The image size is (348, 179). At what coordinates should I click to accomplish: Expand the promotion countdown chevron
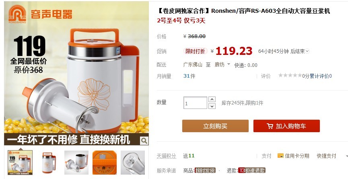307,51
